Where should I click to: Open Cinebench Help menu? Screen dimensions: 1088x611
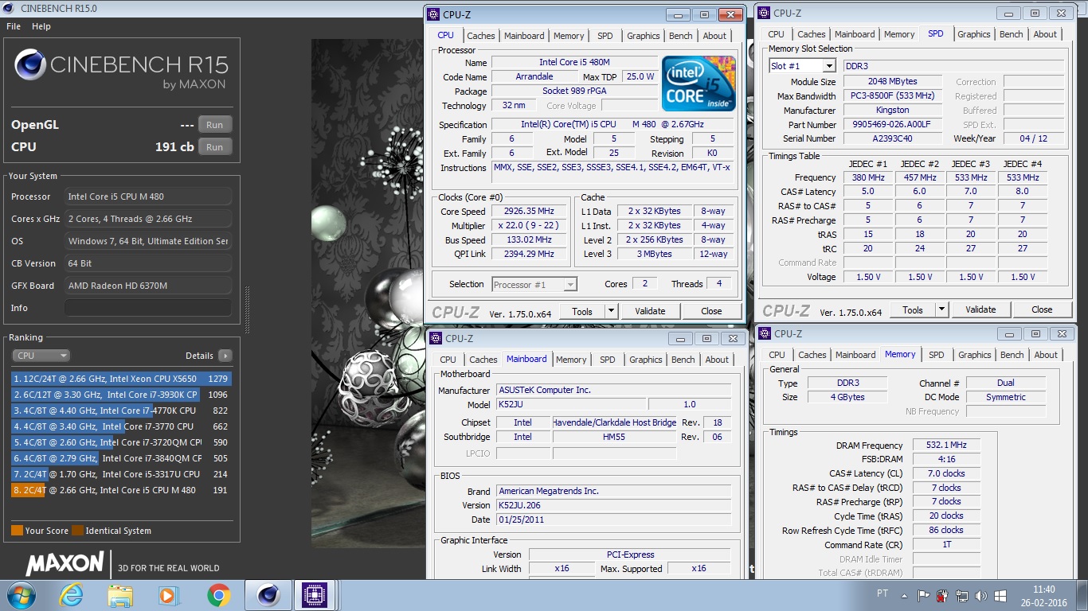(41, 26)
